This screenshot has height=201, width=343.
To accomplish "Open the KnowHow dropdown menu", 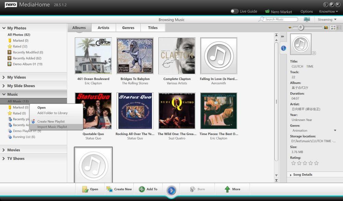I will point(328,11).
